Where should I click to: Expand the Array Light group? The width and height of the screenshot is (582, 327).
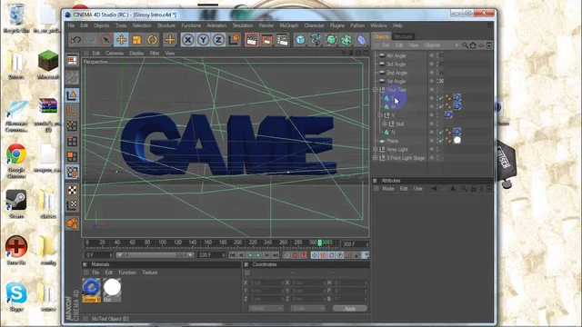[375, 149]
